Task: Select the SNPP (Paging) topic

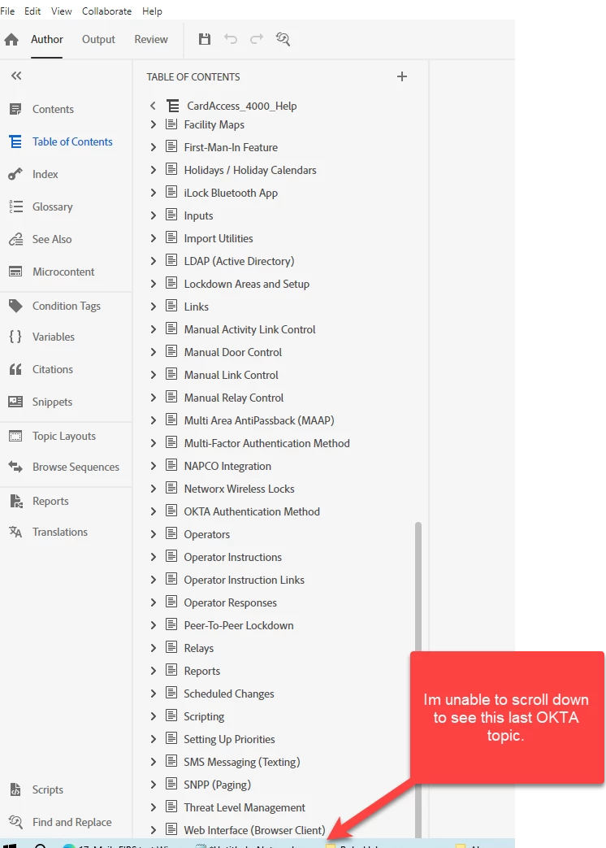Action: pos(217,785)
